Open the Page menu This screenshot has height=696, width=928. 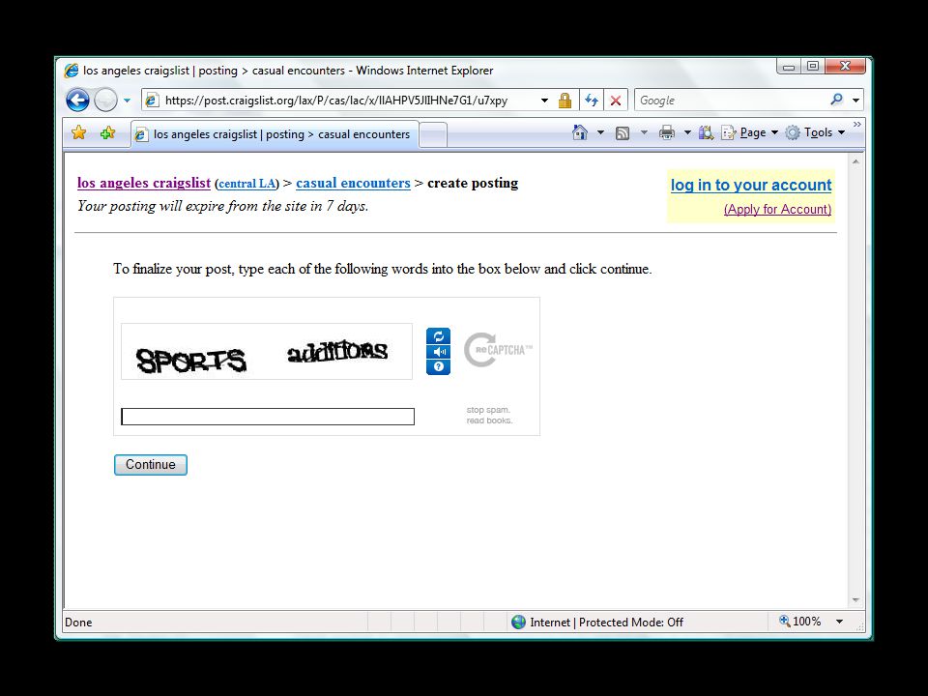tap(749, 132)
